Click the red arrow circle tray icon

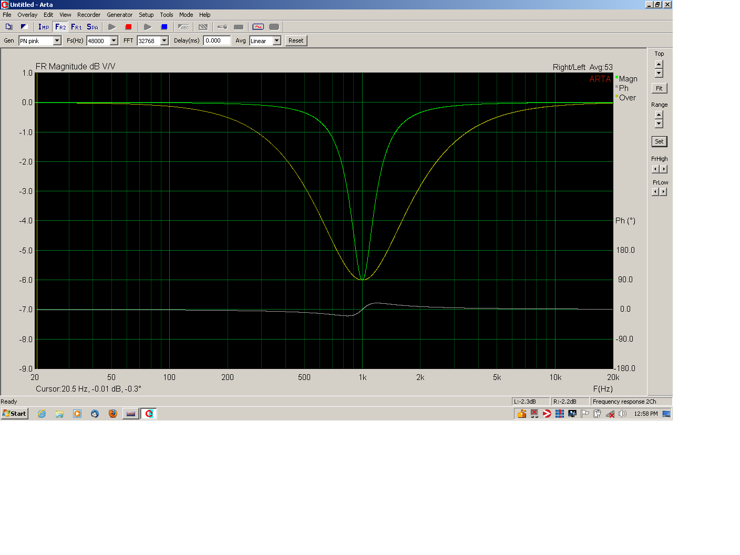pos(547,414)
